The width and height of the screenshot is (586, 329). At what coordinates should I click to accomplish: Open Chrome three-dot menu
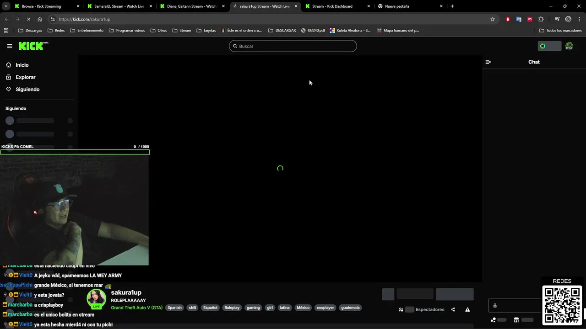[x=579, y=19]
